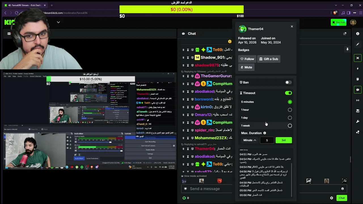Toggle the stream preview panel icon in sidebar
The image size is (363, 204).
tap(358, 58)
